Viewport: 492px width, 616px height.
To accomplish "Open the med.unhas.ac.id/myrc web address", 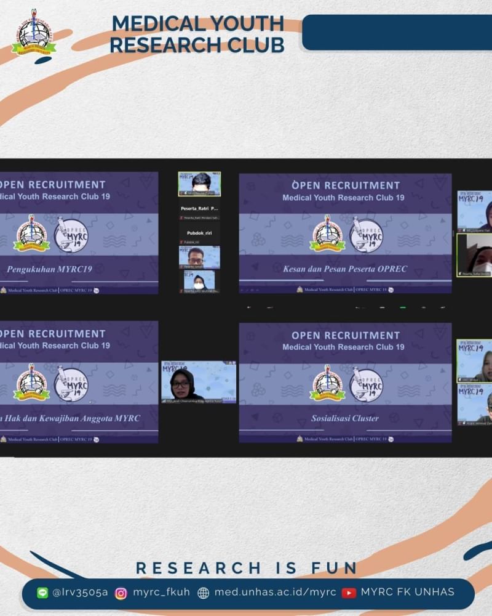I will point(275,592).
